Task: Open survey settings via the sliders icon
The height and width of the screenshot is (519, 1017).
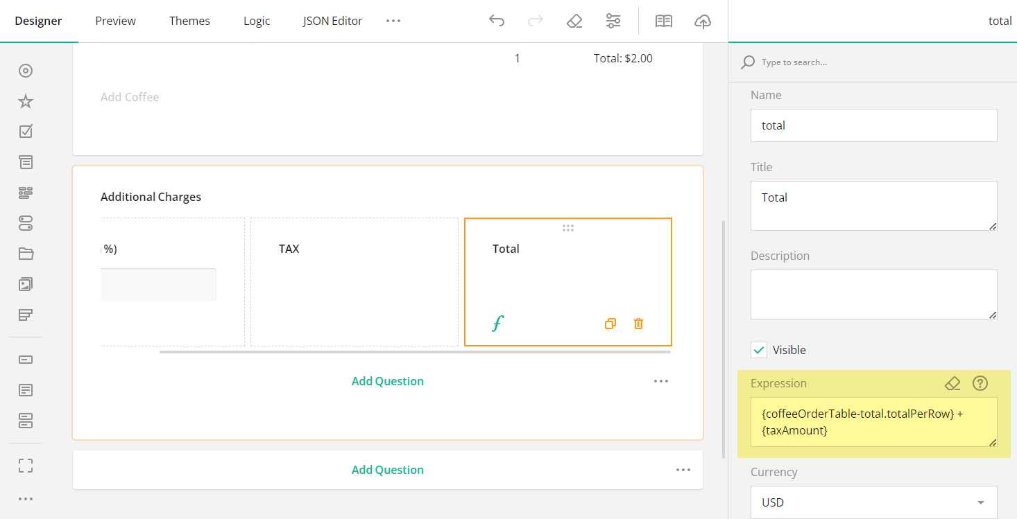Action: pyautogui.click(x=613, y=21)
